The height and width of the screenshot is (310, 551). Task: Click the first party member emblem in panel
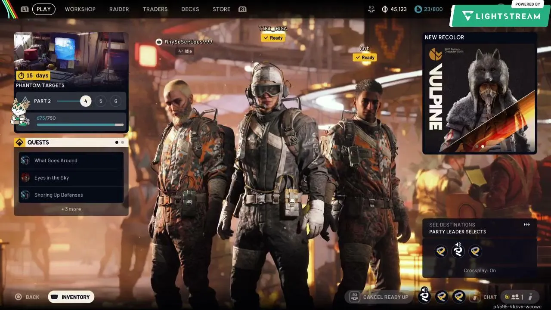[441, 251]
